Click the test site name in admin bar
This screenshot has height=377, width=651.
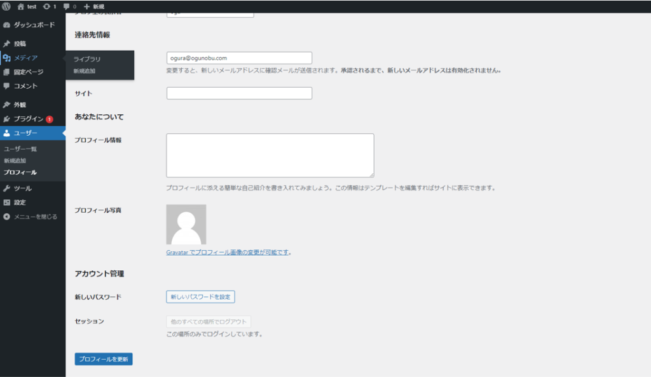click(x=32, y=6)
